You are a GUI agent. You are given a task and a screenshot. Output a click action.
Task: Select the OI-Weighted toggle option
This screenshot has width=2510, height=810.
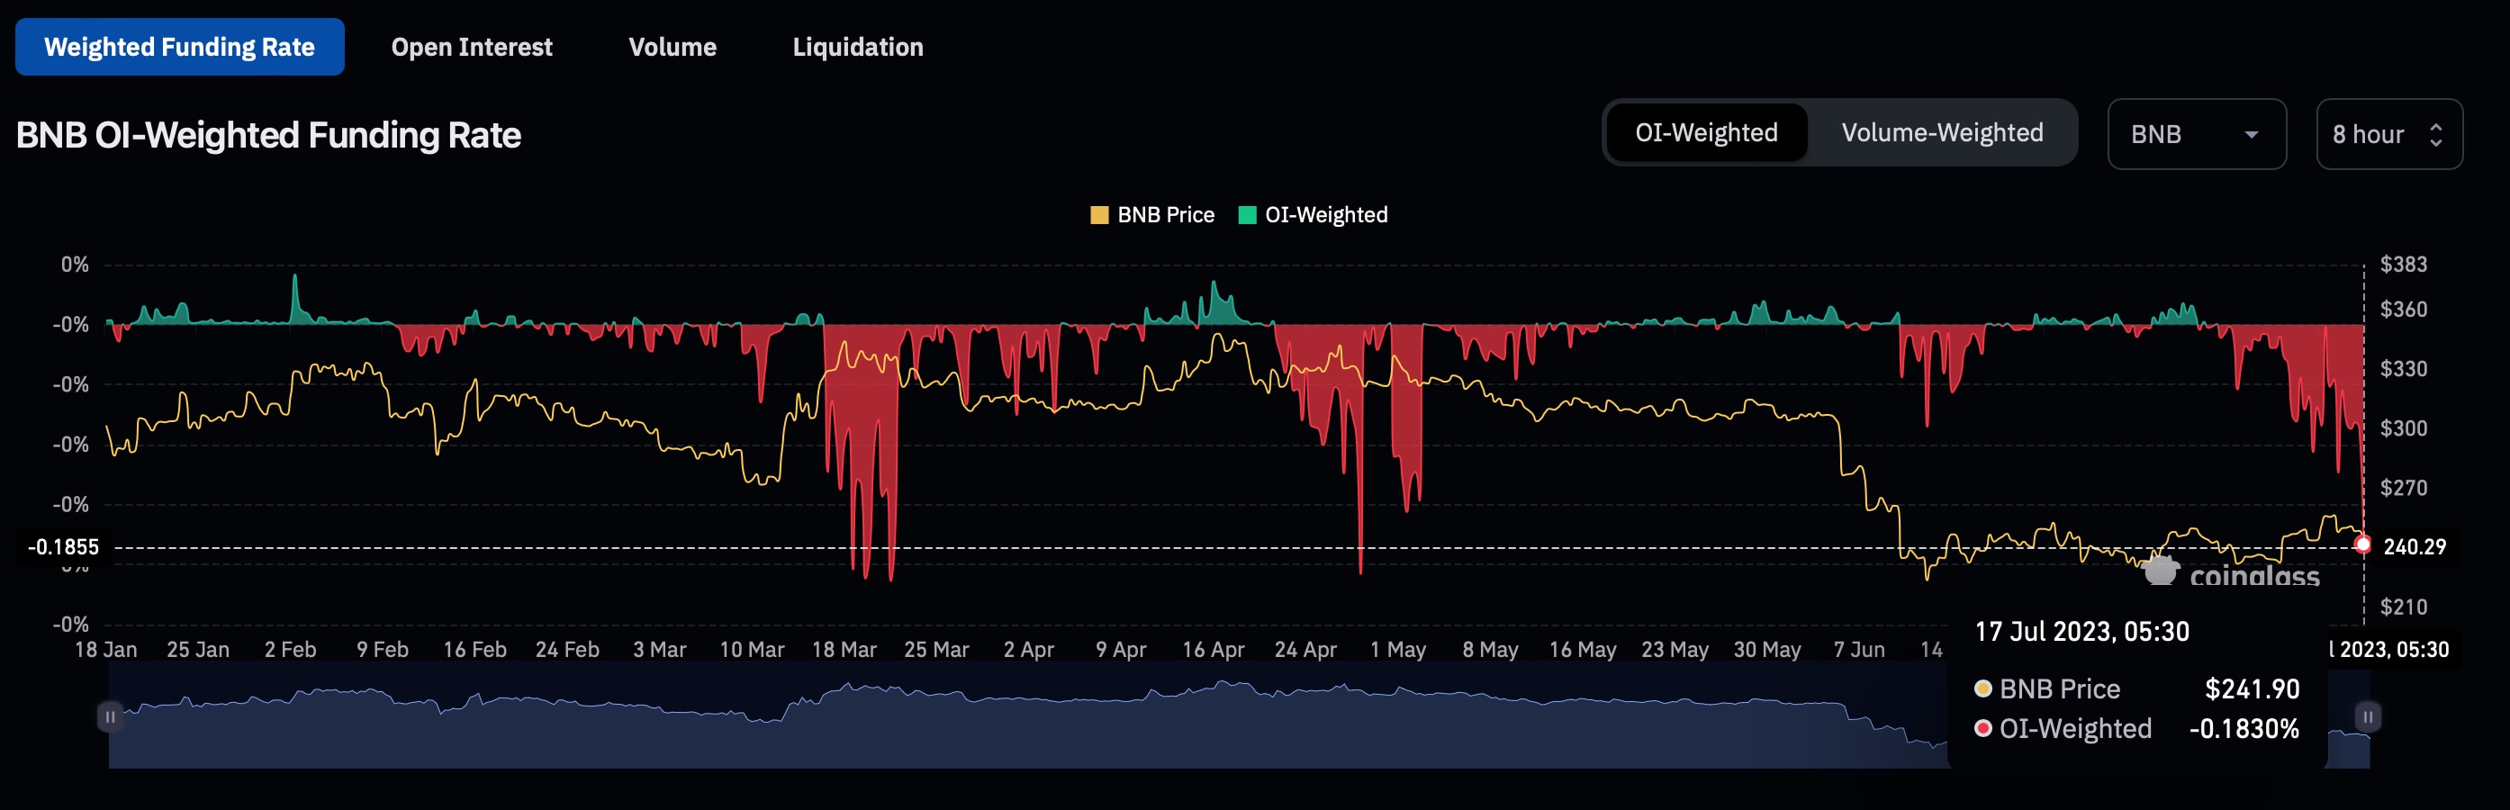[1706, 132]
